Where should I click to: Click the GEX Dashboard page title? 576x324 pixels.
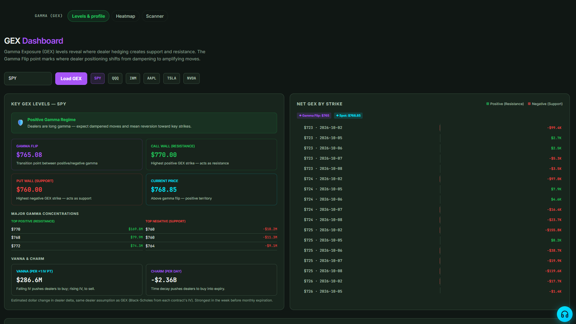(x=34, y=41)
